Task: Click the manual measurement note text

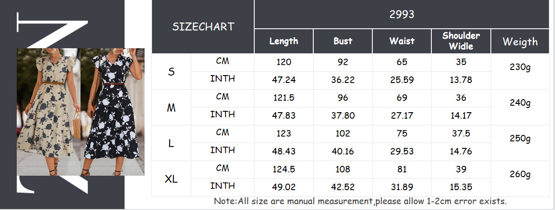Action: 360,201
